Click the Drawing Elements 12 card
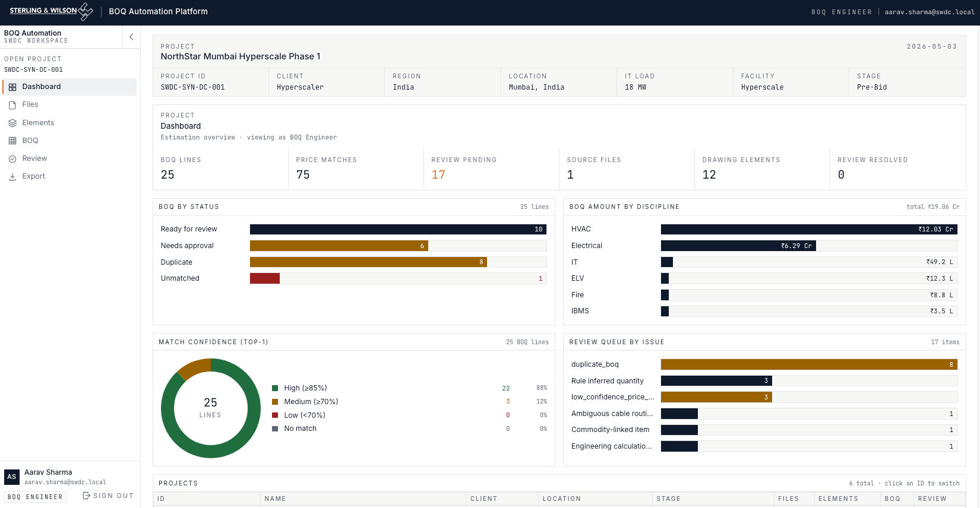Viewport: 980px width, 508px height. click(762, 169)
